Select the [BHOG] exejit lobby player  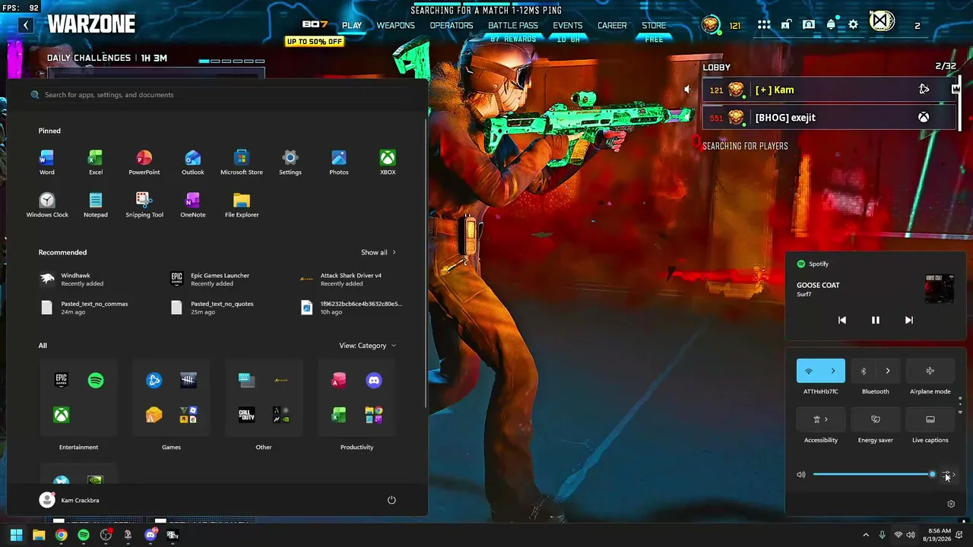click(829, 118)
